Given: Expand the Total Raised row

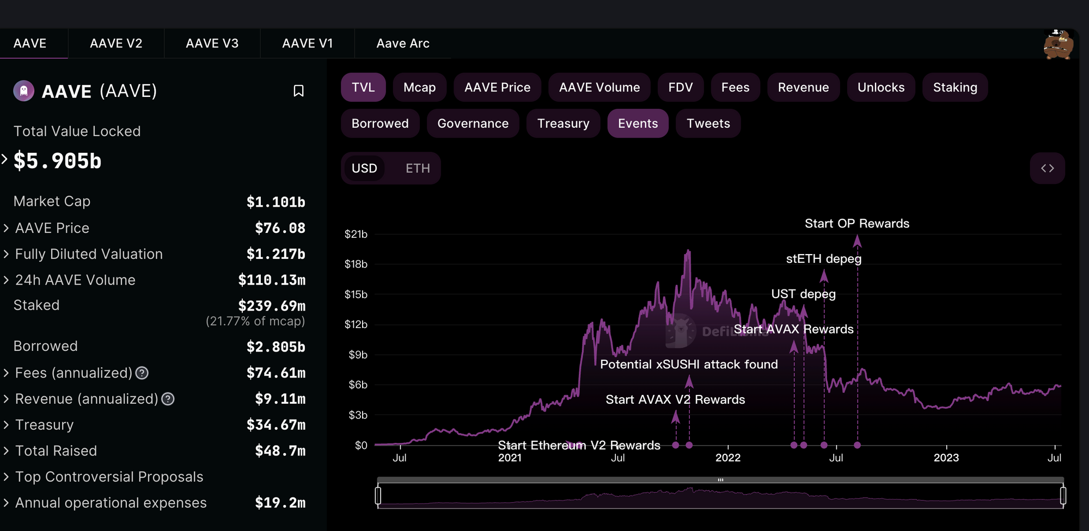Looking at the screenshot, I should (6, 451).
